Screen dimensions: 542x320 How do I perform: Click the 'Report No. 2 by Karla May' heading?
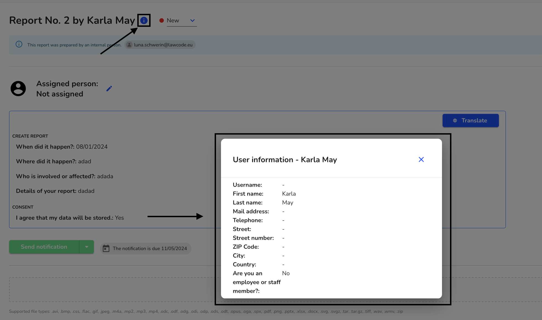pos(72,20)
